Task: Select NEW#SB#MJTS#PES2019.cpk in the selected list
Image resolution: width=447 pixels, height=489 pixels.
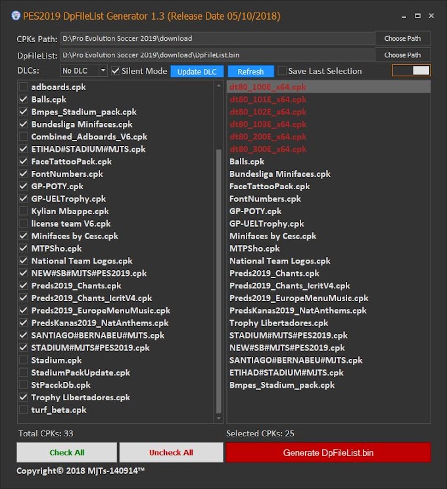Action: (329, 348)
